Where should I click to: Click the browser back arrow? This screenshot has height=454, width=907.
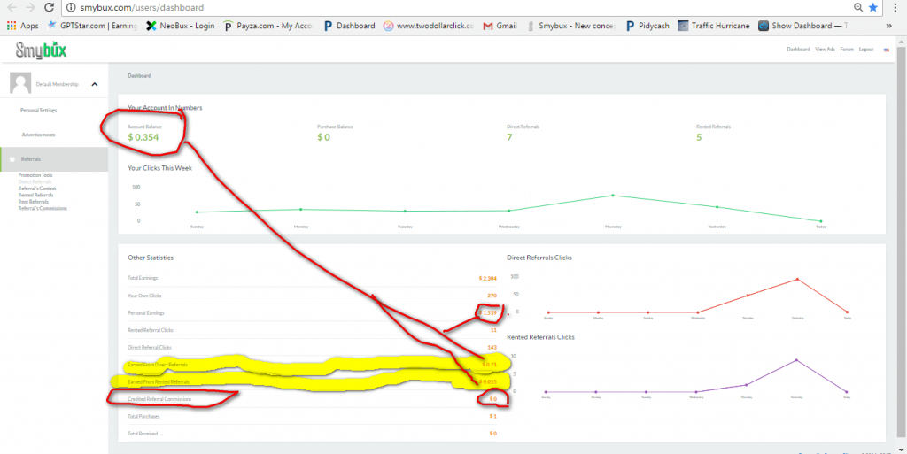click(10, 7)
